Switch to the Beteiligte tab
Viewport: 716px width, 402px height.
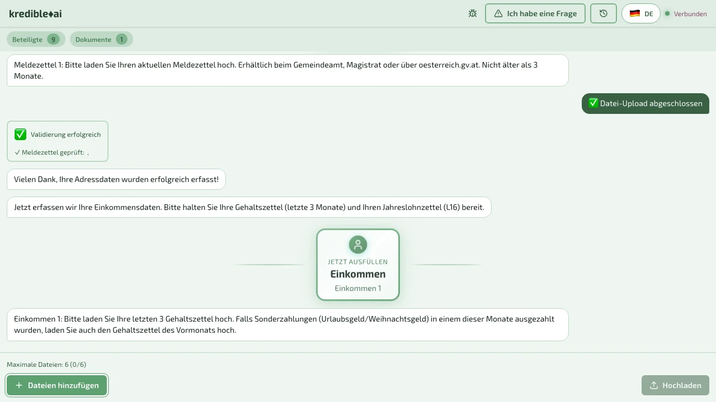click(x=27, y=40)
